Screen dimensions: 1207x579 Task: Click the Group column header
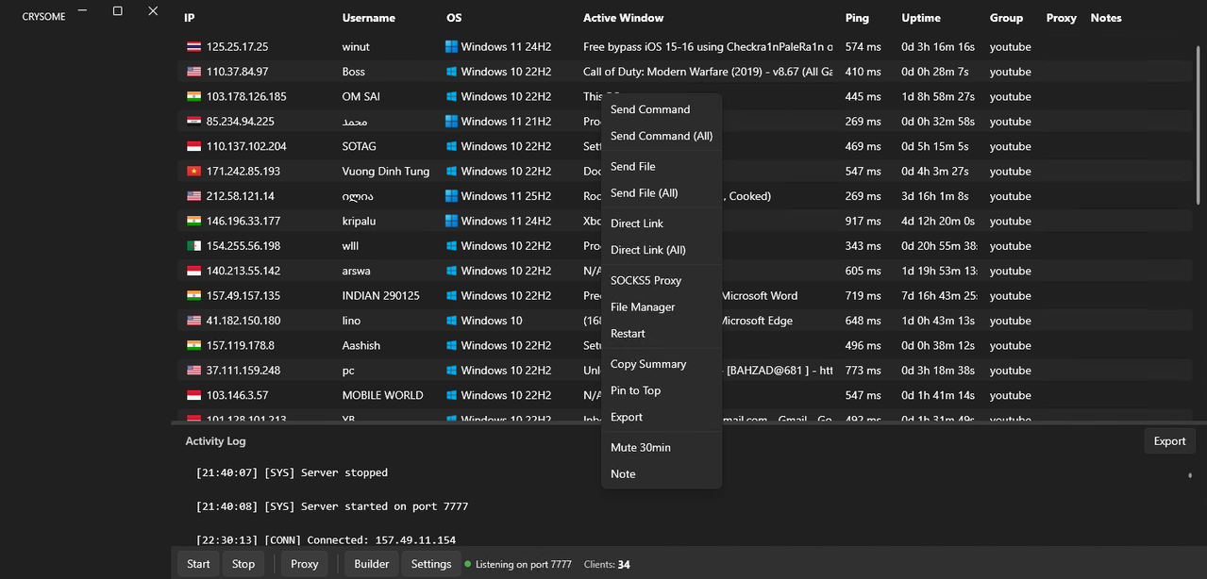click(1006, 18)
